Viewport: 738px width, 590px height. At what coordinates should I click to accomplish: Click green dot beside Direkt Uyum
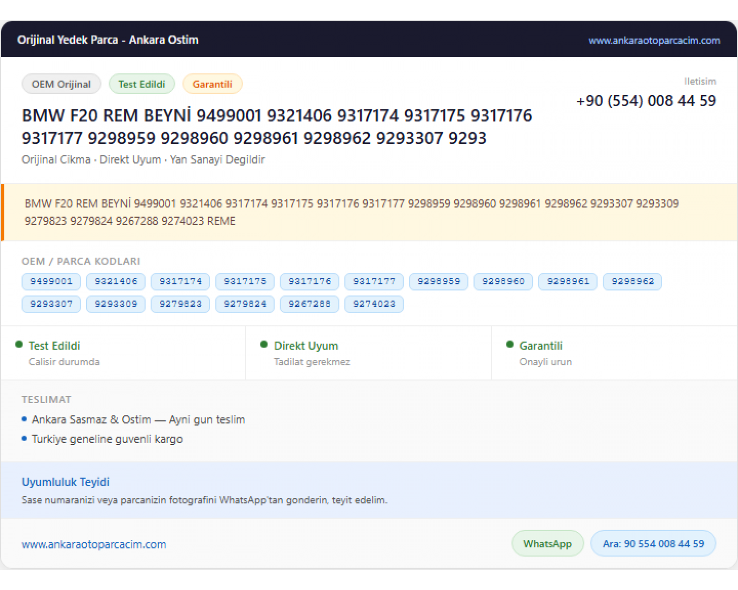point(264,344)
